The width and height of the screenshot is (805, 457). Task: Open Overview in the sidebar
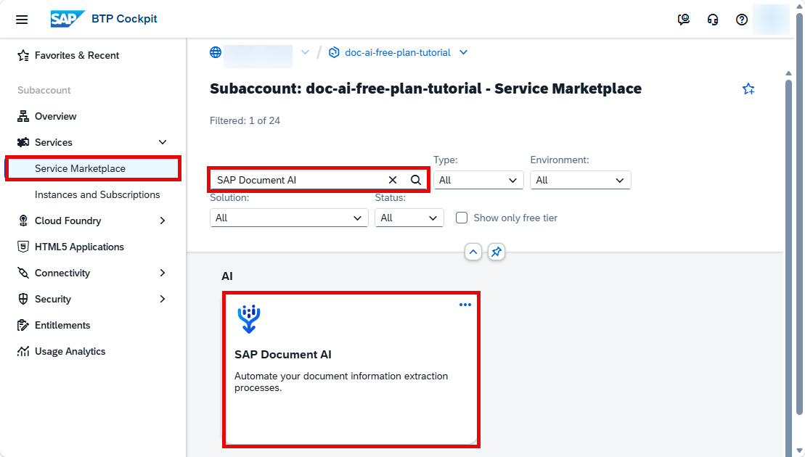(55, 117)
